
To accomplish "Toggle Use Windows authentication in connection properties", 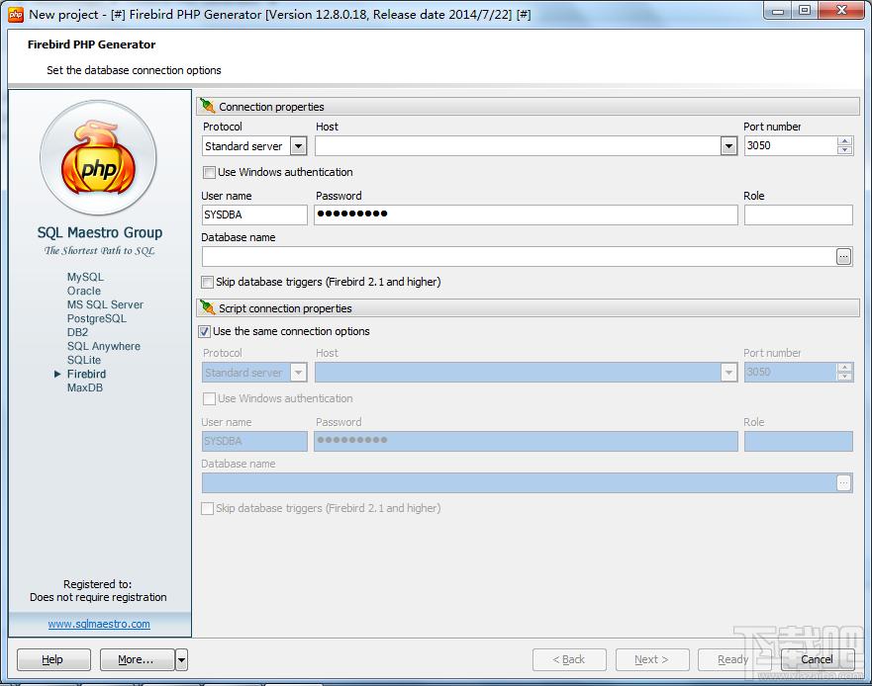I will [x=209, y=172].
